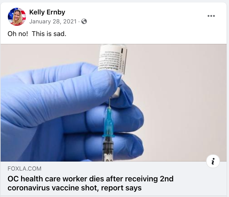Open the January 28, 2021 timestamp
This screenshot has width=229, height=197.
coord(53,22)
